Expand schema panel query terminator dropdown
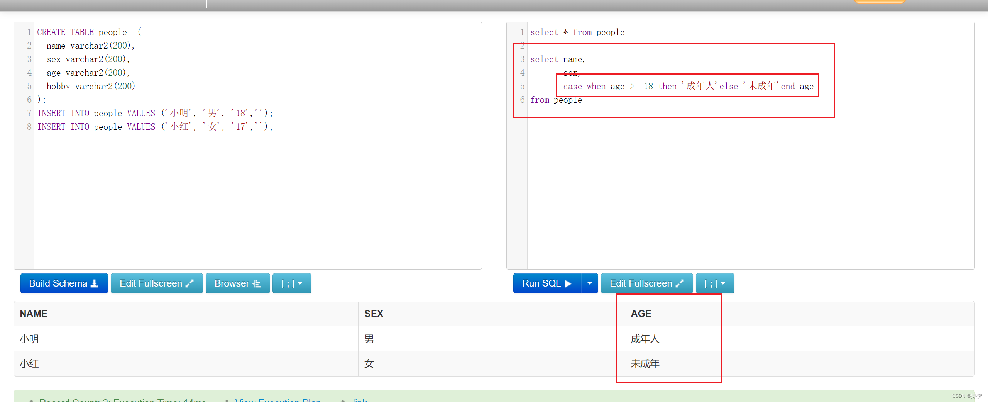This screenshot has height=402, width=988. click(x=292, y=283)
